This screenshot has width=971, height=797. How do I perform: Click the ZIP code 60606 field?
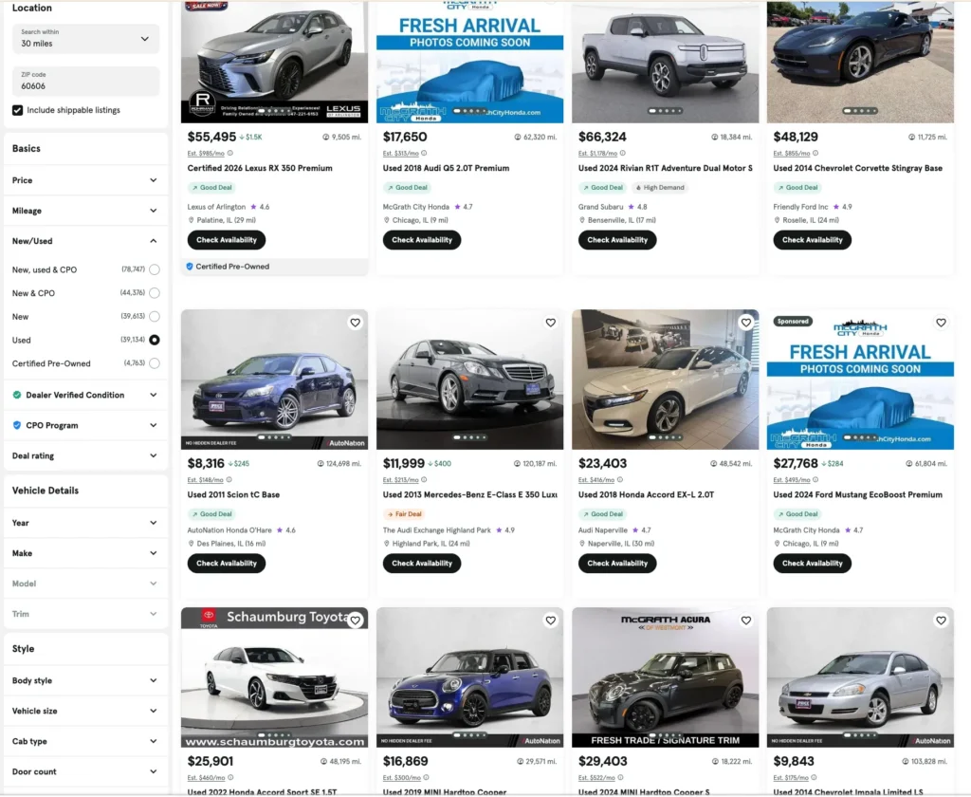(x=85, y=82)
